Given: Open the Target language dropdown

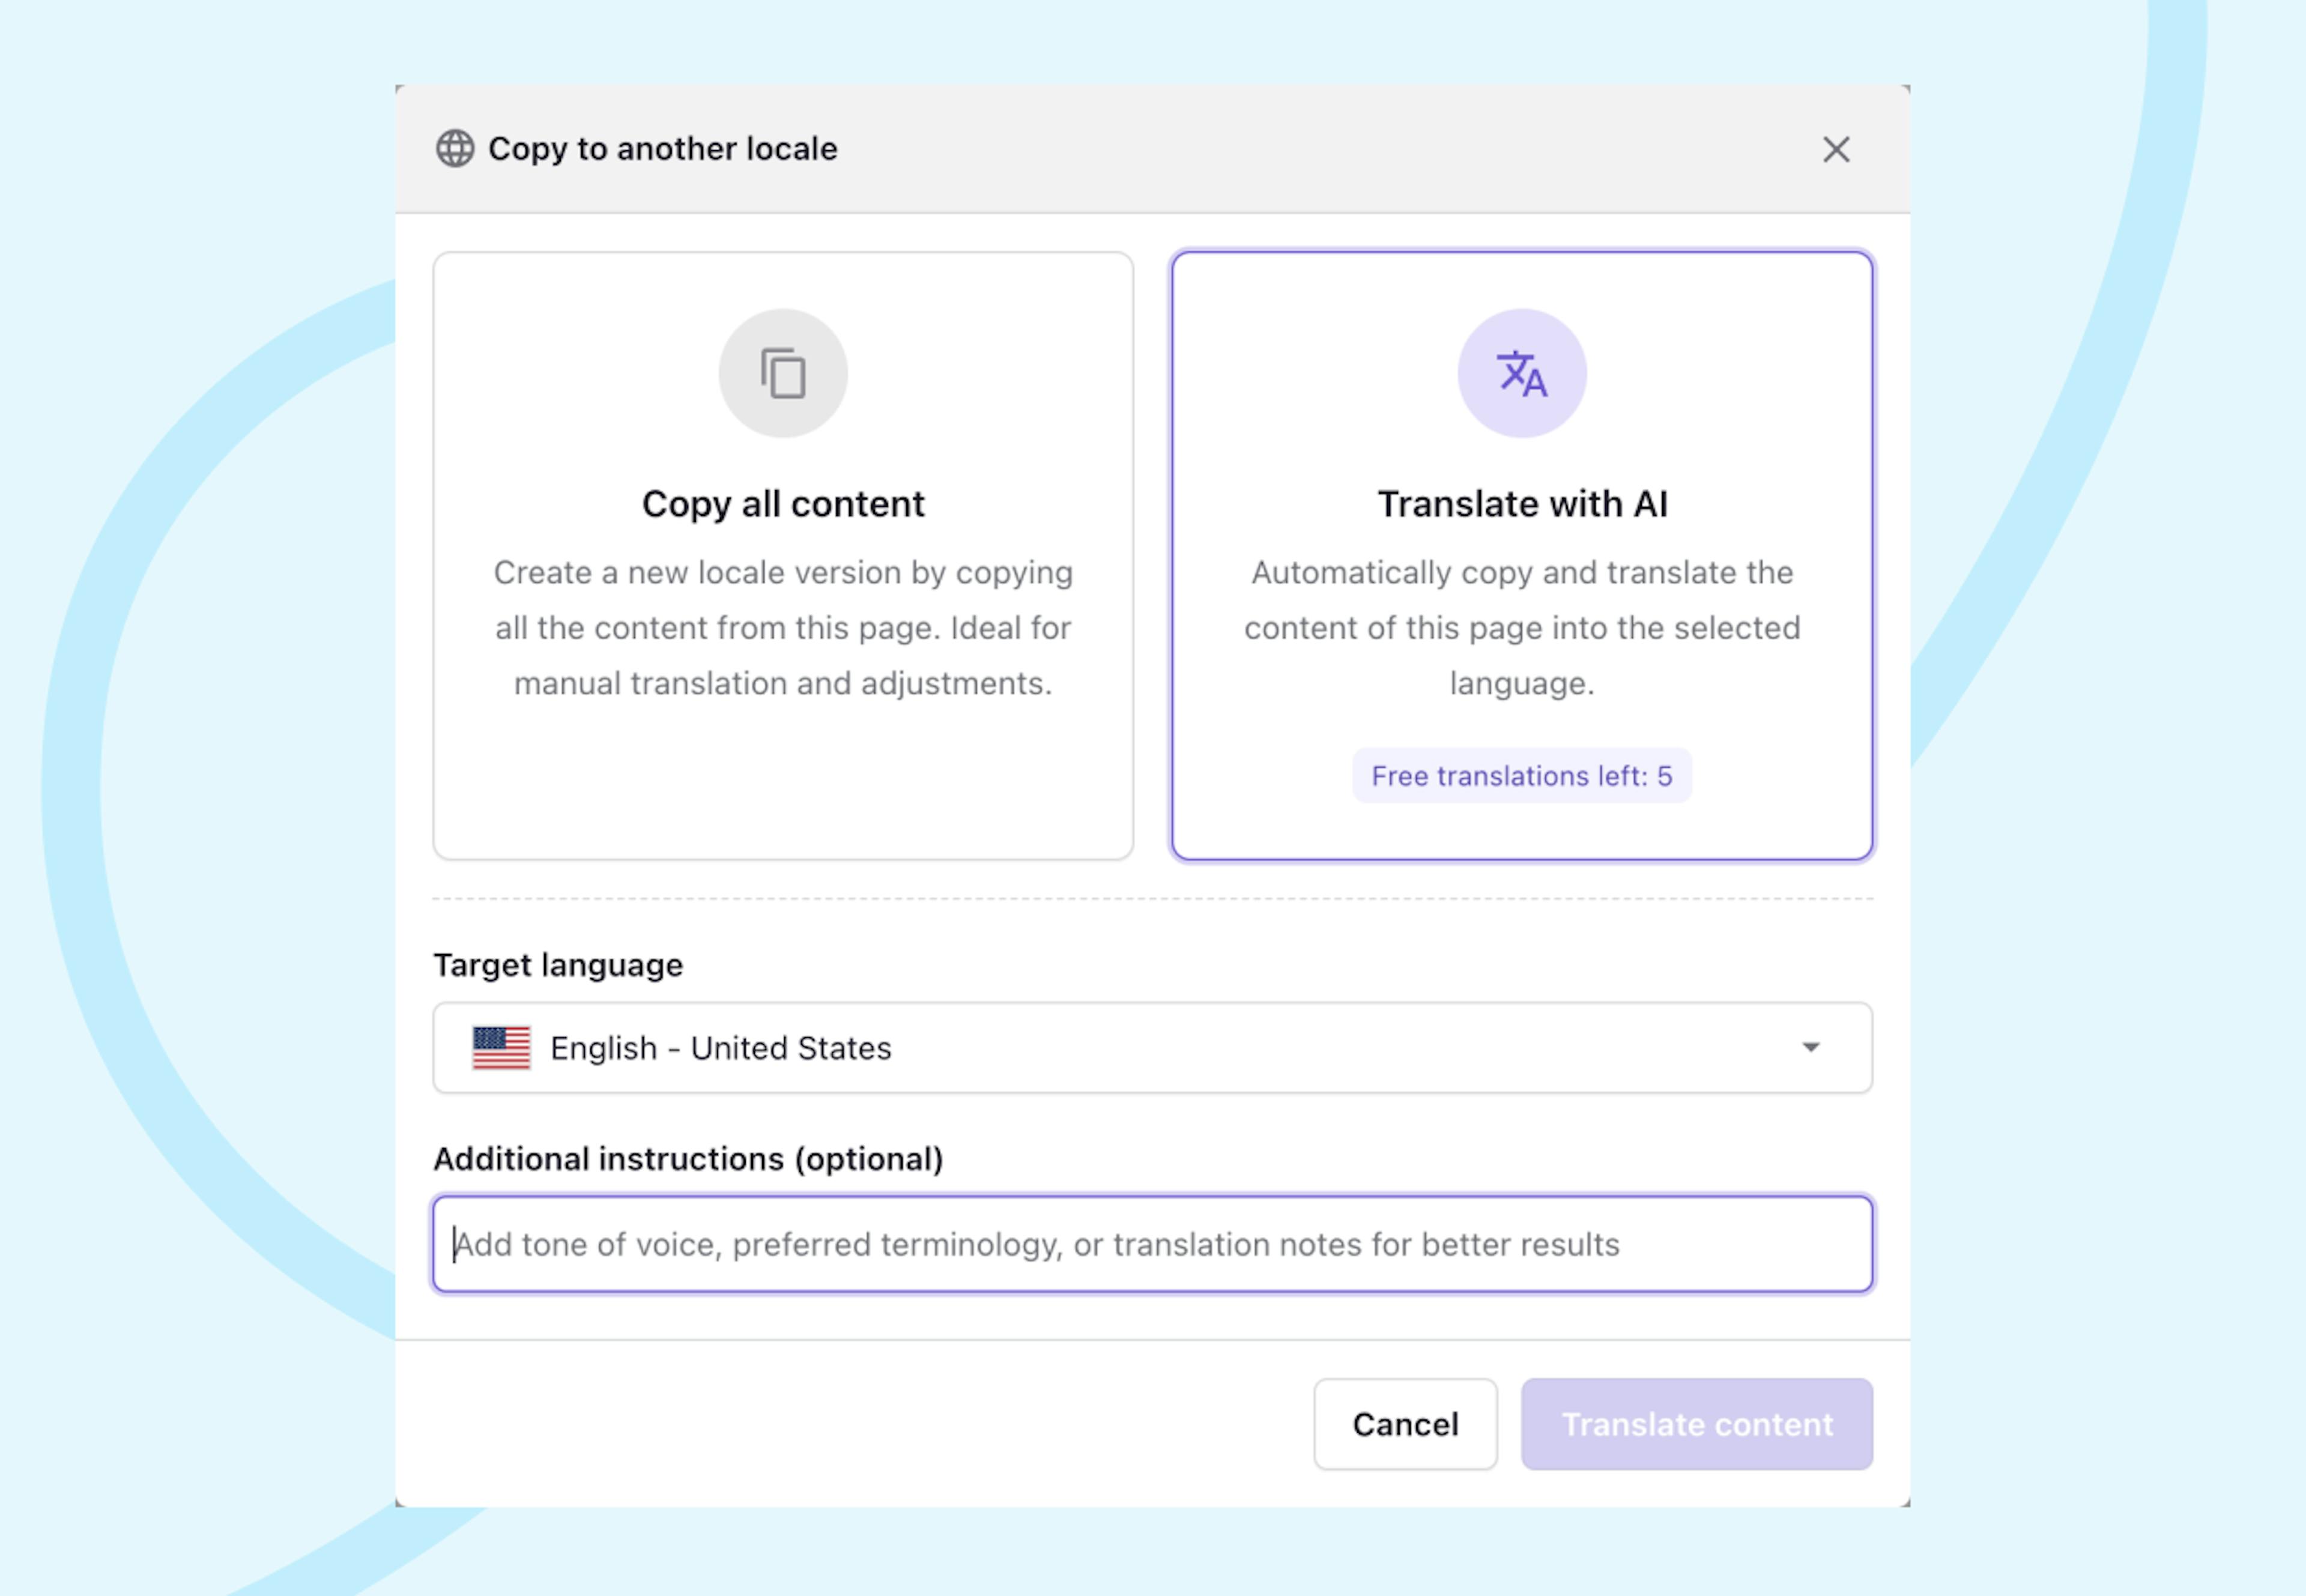Looking at the screenshot, I should point(1152,1048).
